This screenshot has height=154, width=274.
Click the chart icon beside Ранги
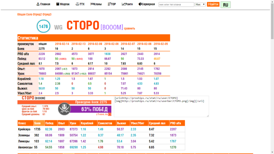tap(123, 4)
